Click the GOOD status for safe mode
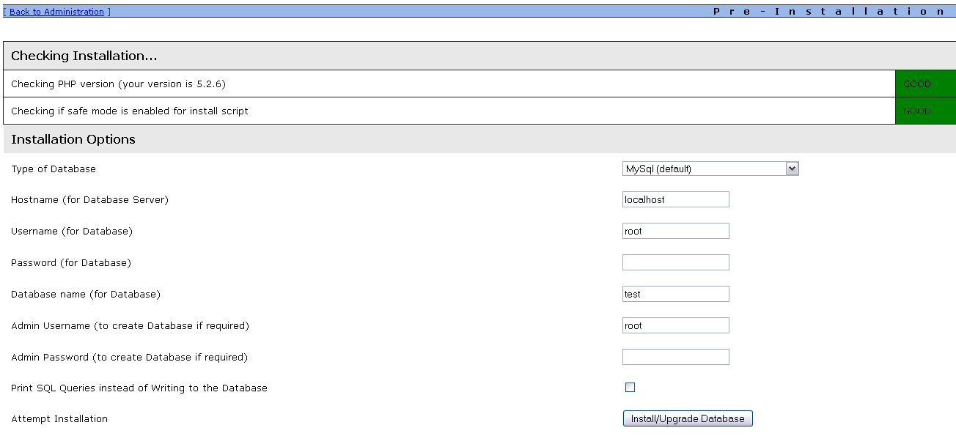Viewport: 956px width, 447px height. 917,111
